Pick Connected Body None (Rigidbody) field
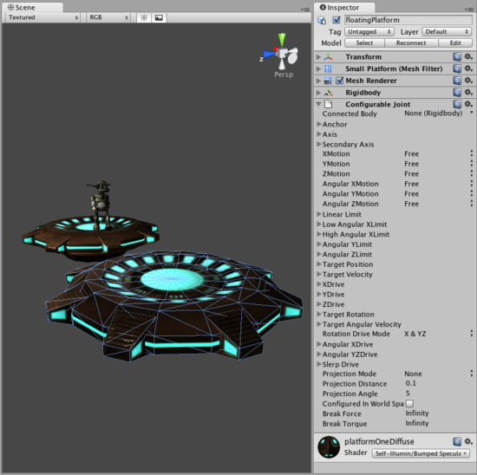This screenshot has height=475, width=477. point(438,114)
